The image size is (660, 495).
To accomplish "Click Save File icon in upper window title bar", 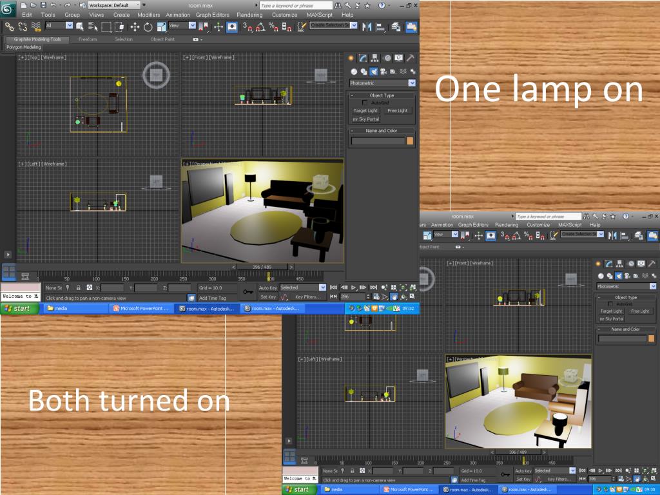I will point(43,5).
